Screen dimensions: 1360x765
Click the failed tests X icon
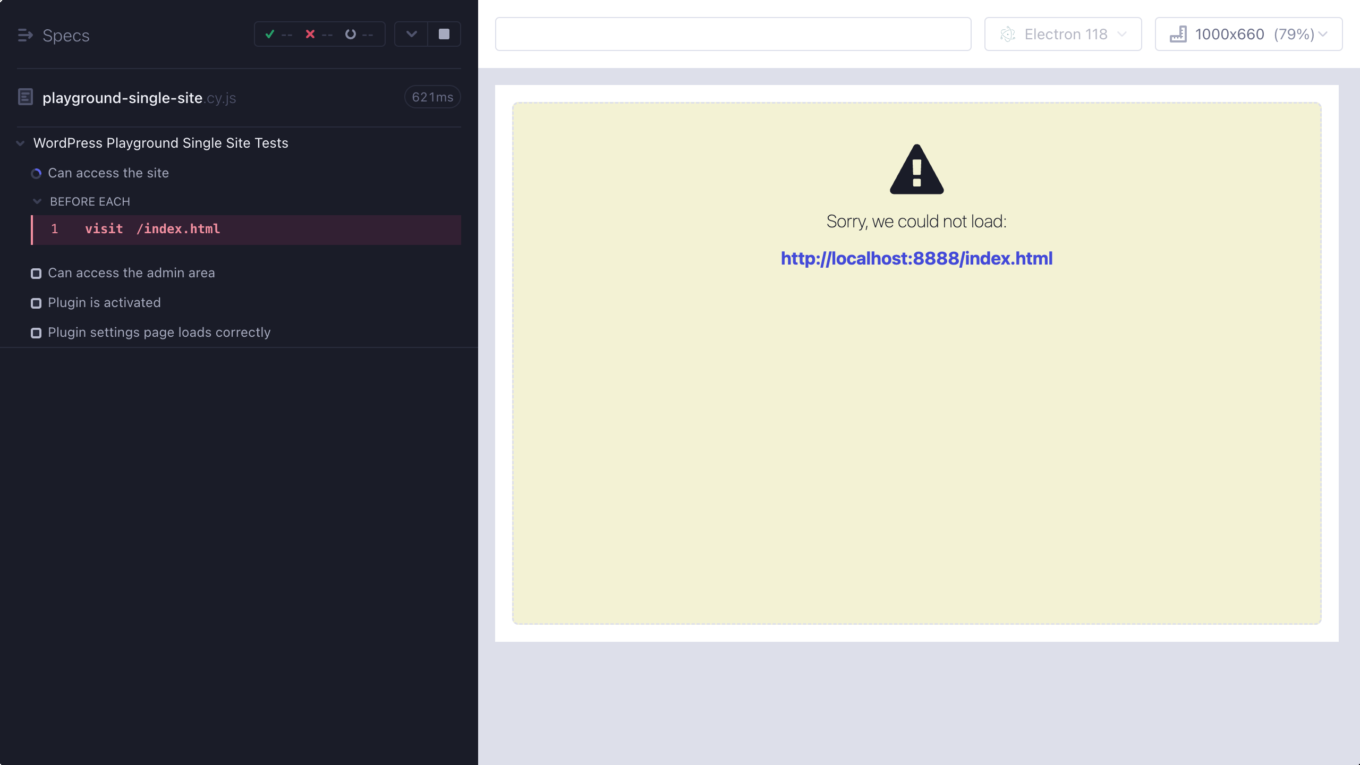[310, 35]
